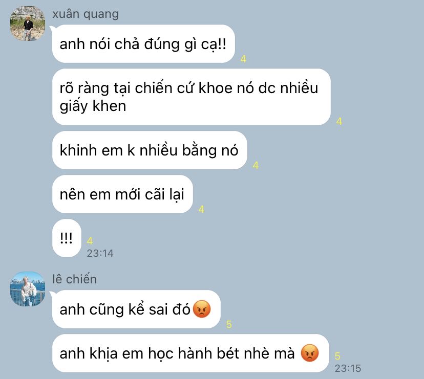Select message "anh cũng kể sai đó"
This screenshot has height=379, width=424.
pyautogui.click(x=136, y=309)
